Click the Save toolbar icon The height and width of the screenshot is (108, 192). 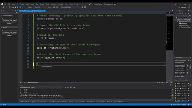tap(15, 7)
